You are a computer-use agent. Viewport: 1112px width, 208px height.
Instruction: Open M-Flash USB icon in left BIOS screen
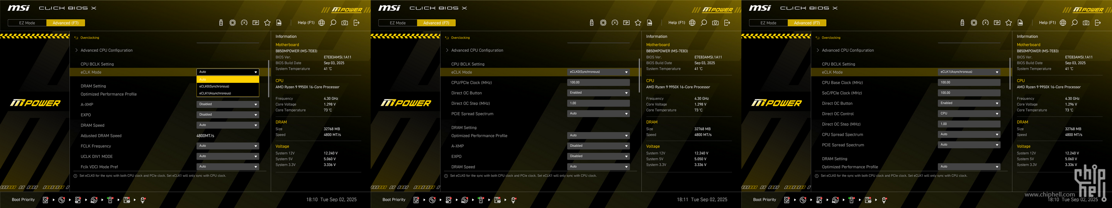(221, 23)
